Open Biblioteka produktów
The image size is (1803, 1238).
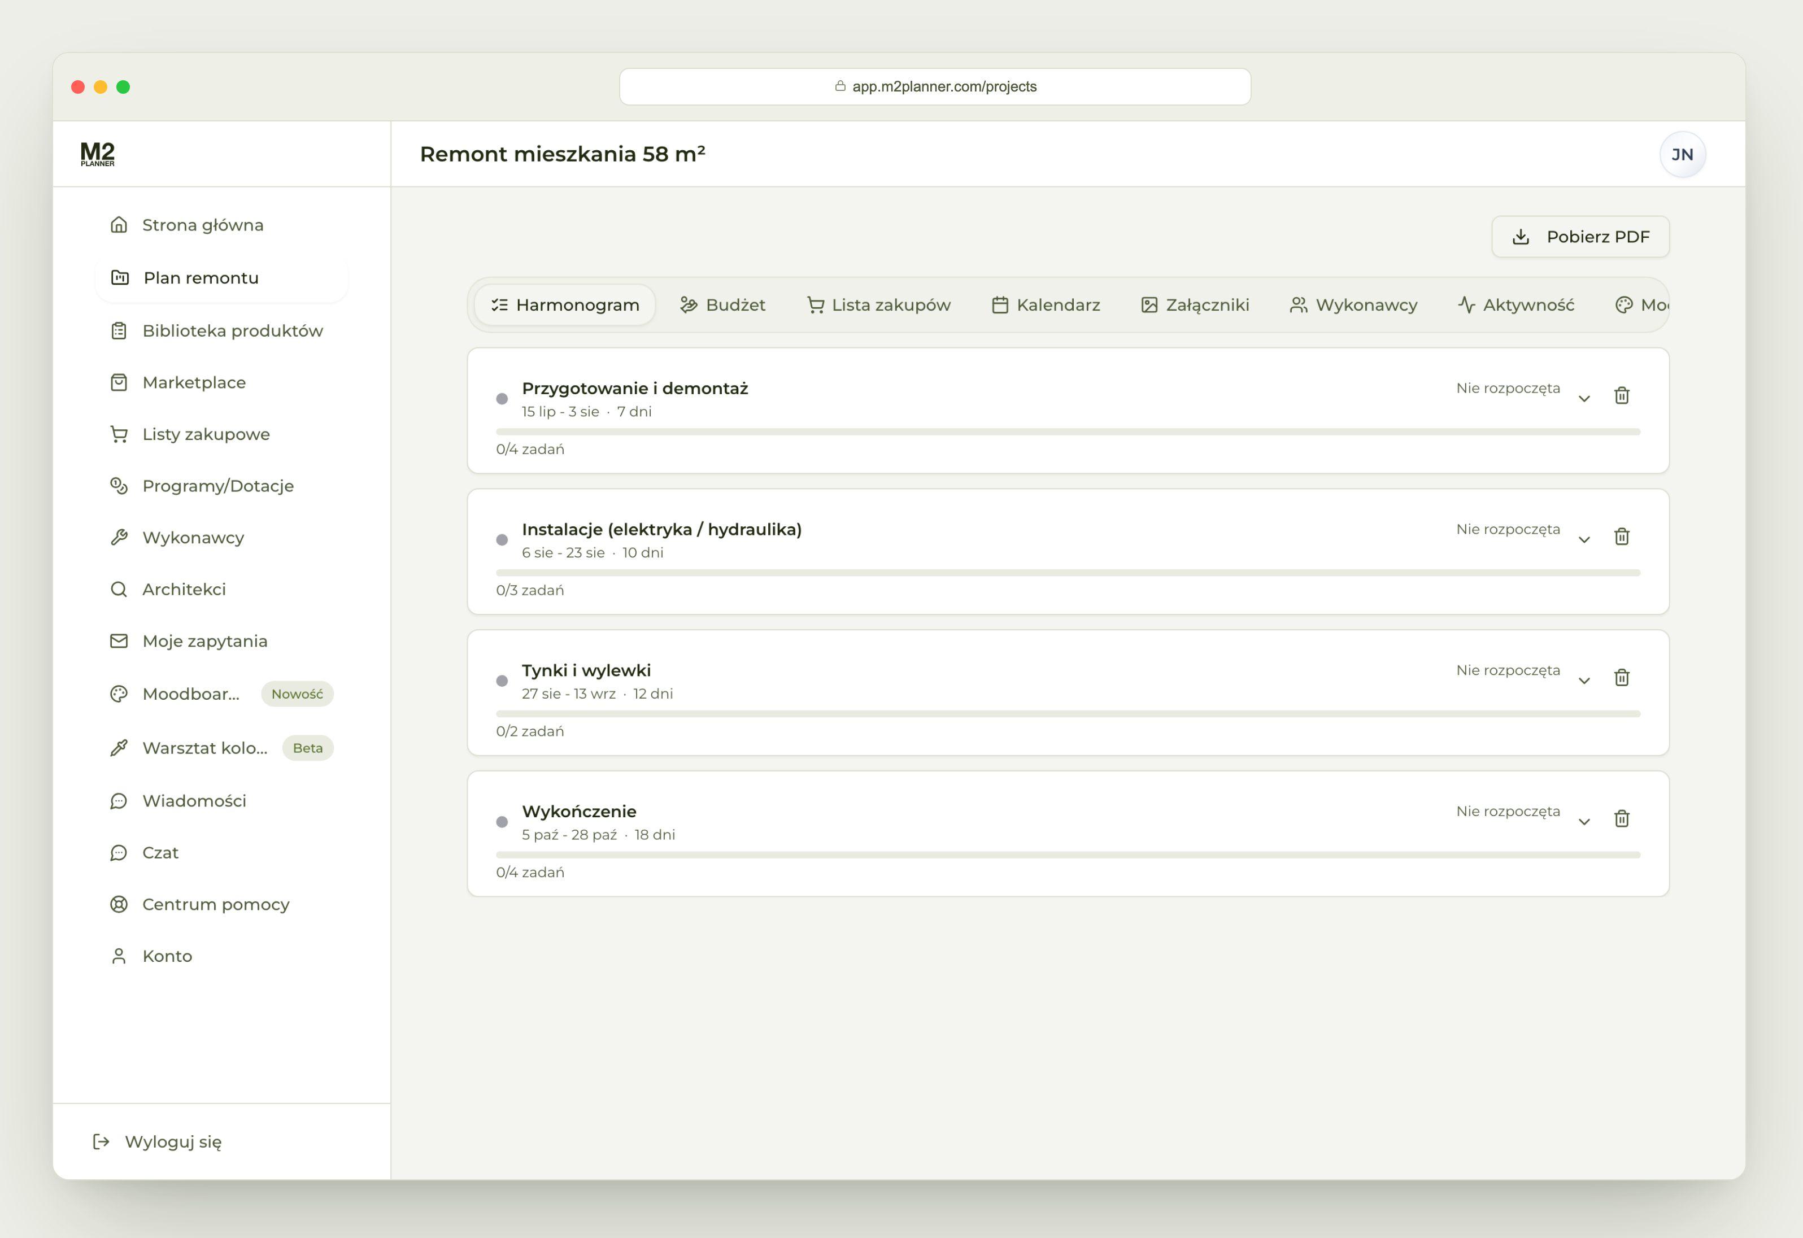click(x=220, y=330)
